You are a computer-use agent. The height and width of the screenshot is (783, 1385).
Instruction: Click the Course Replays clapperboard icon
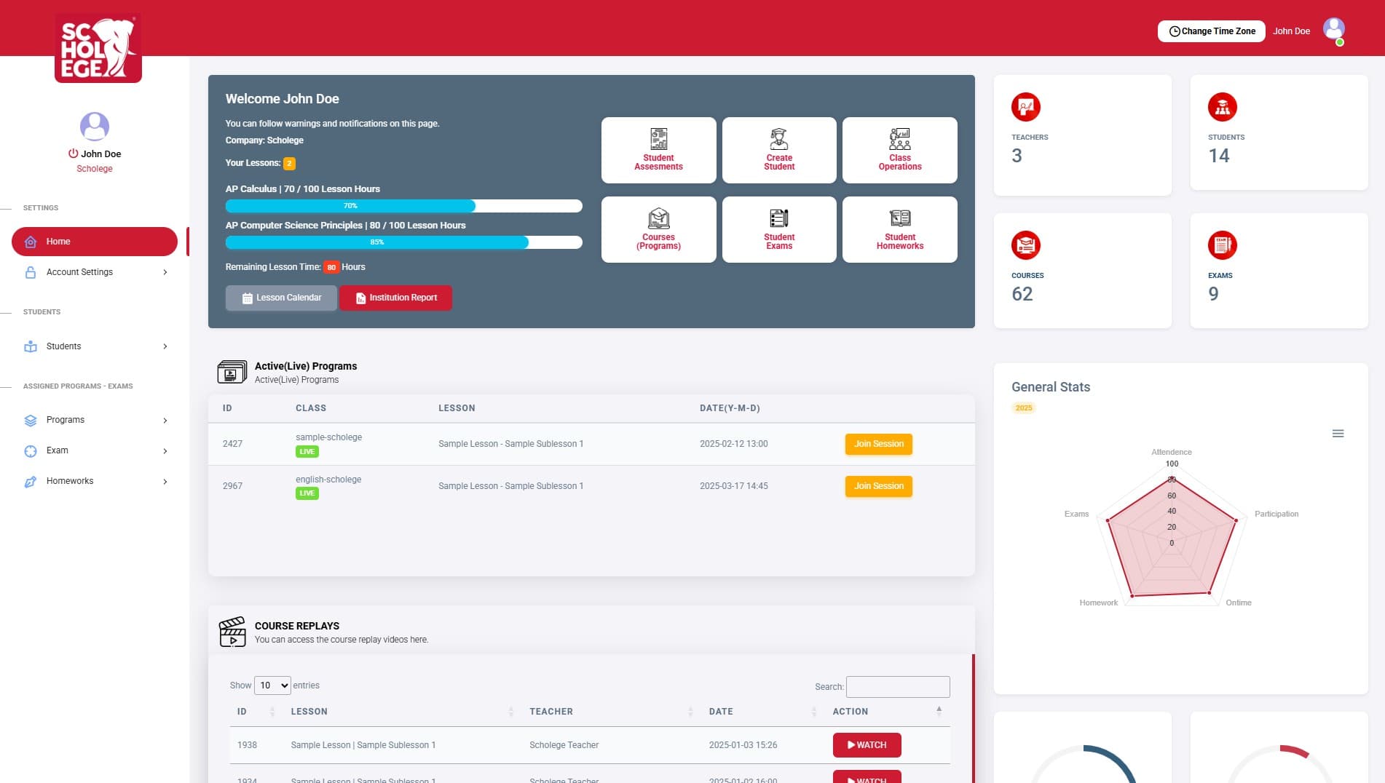coord(232,632)
